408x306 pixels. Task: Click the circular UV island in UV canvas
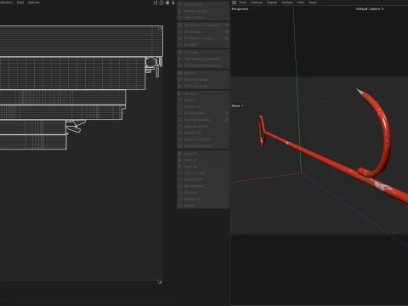(150, 62)
